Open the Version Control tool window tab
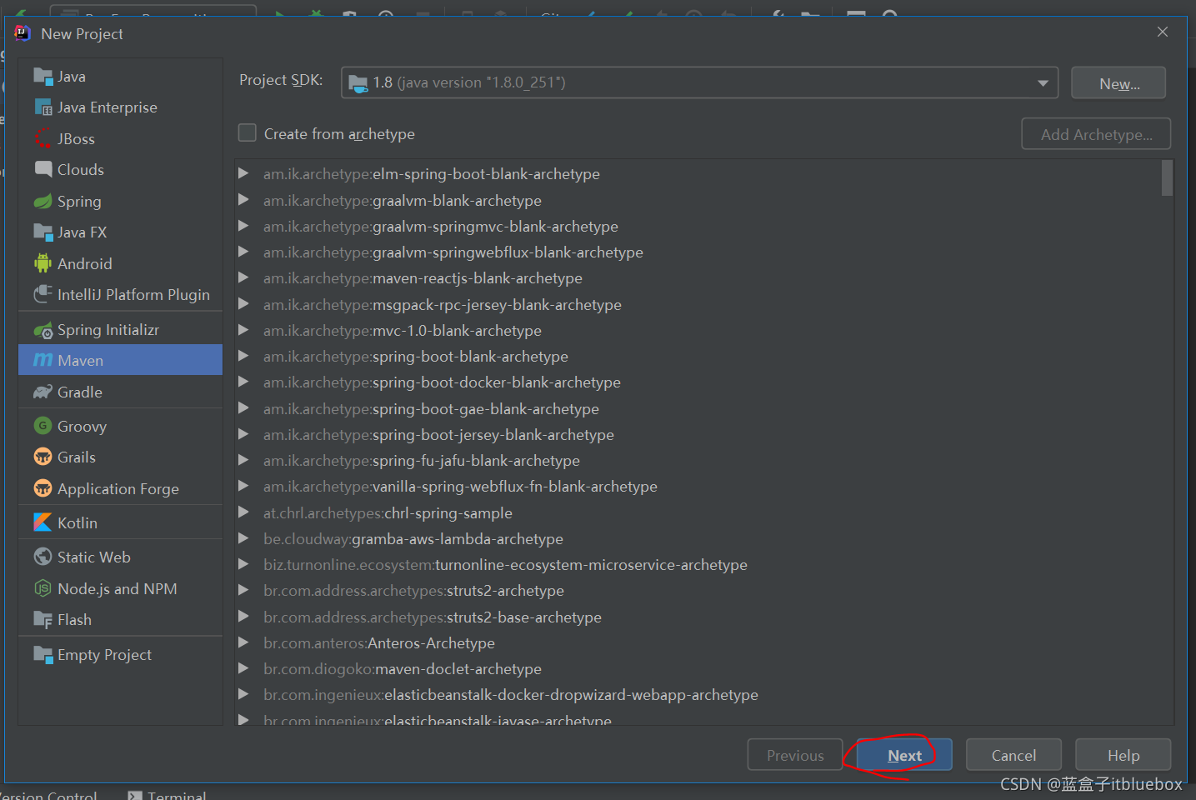The image size is (1196, 800). point(48,796)
